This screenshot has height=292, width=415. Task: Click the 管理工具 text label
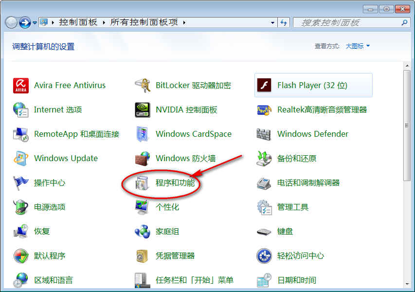293,207
